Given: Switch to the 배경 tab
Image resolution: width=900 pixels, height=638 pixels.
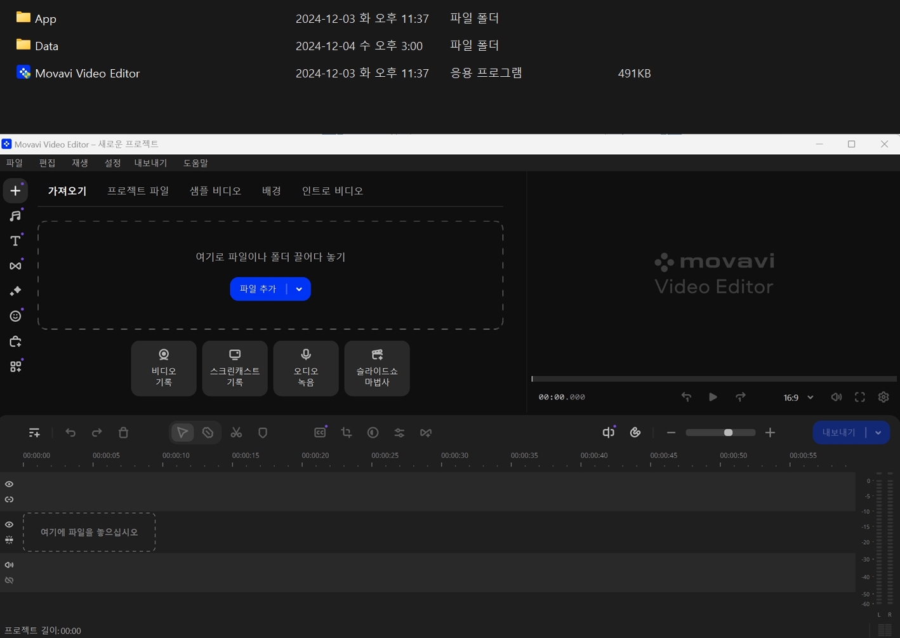Looking at the screenshot, I should pyautogui.click(x=272, y=191).
